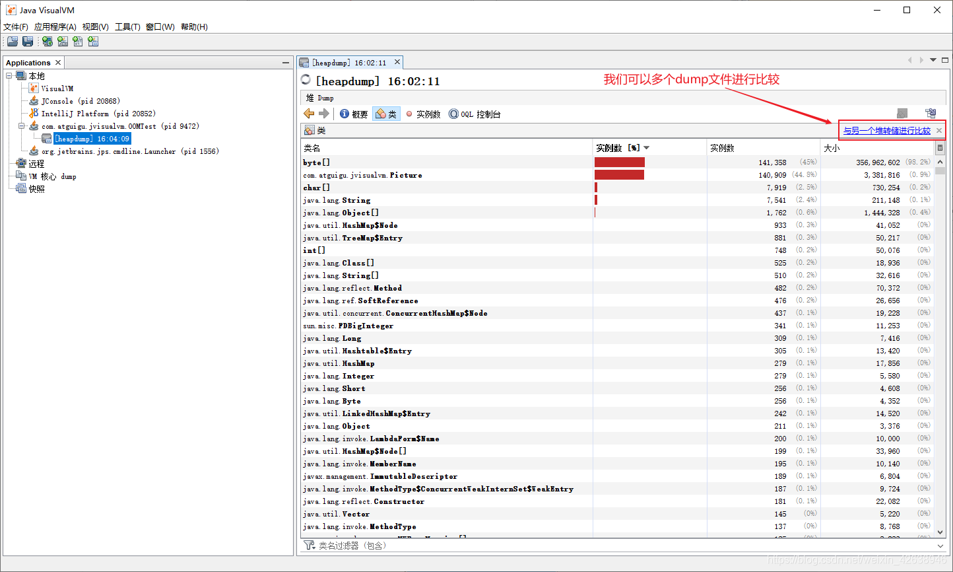This screenshot has height=572, width=953.
Task: Minimize the Applications panel
Action: click(x=286, y=63)
